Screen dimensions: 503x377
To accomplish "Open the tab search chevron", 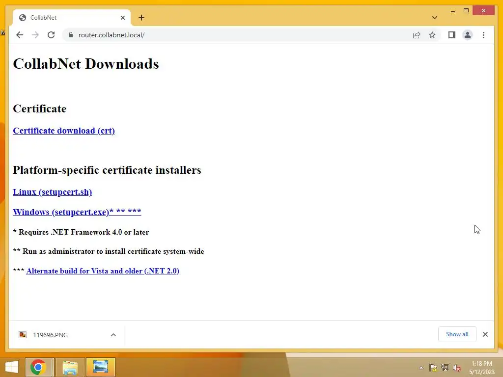I will [435, 18].
